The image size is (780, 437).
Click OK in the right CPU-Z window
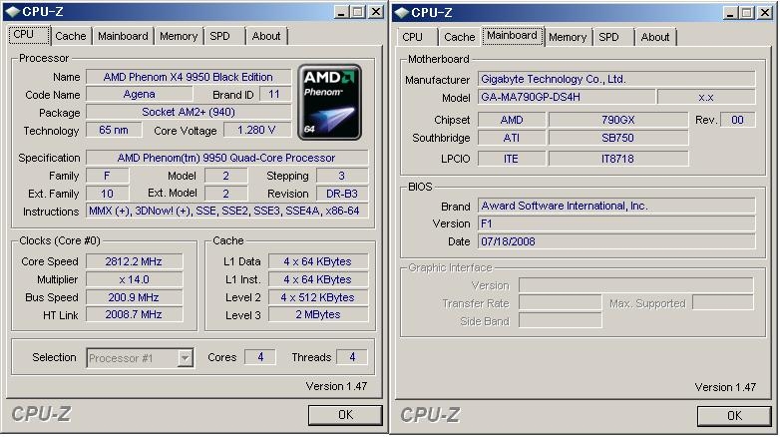[734, 416]
